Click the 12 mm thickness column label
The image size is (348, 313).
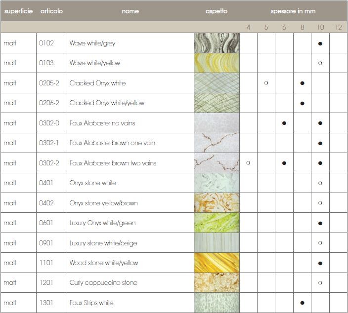click(x=338, y=27)
